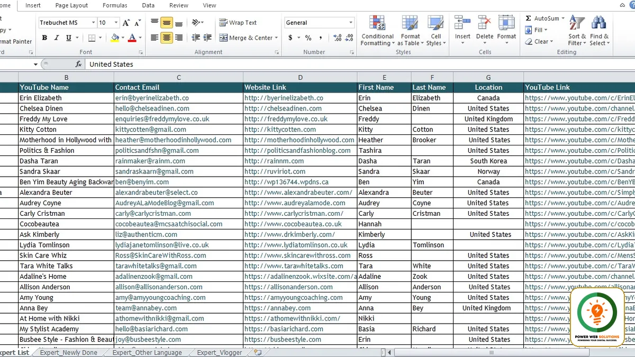The height and width of the screenshot is (357, 635).
Task: Click the Insert Function fx icon
Action: tap(78, 64)
